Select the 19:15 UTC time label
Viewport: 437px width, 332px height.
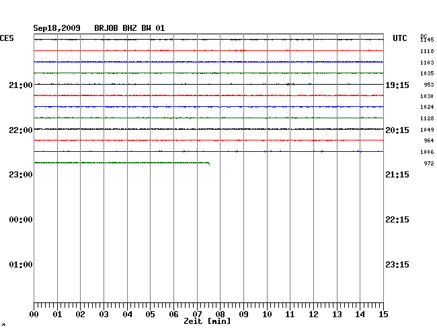[x=397, y=85]
